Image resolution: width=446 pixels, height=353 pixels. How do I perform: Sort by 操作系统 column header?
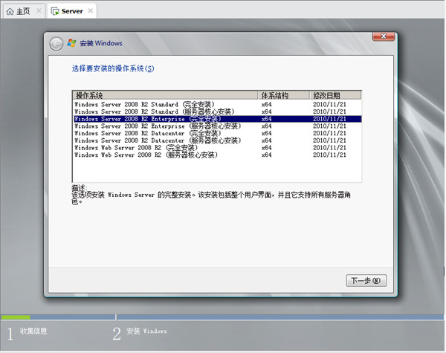click(165, 95)
